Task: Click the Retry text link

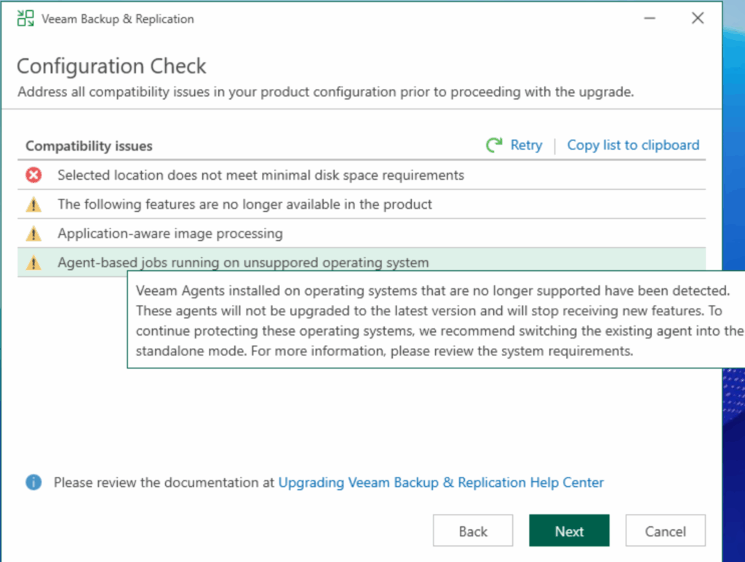Action: (x=526, y=145)
